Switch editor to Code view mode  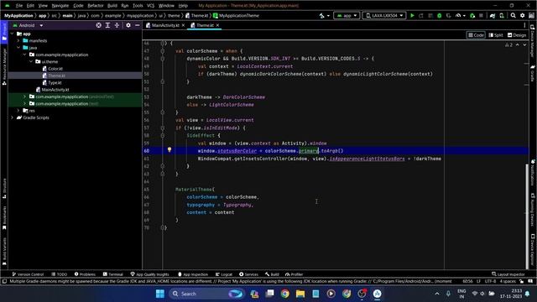[x=476, y=35]
